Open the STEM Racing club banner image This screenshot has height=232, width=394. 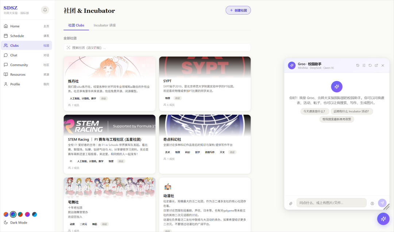109,125
